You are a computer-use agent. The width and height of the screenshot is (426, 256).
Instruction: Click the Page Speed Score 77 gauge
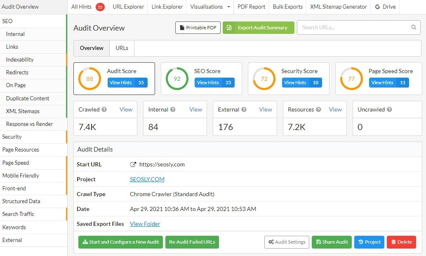click(x=351, y=78)
